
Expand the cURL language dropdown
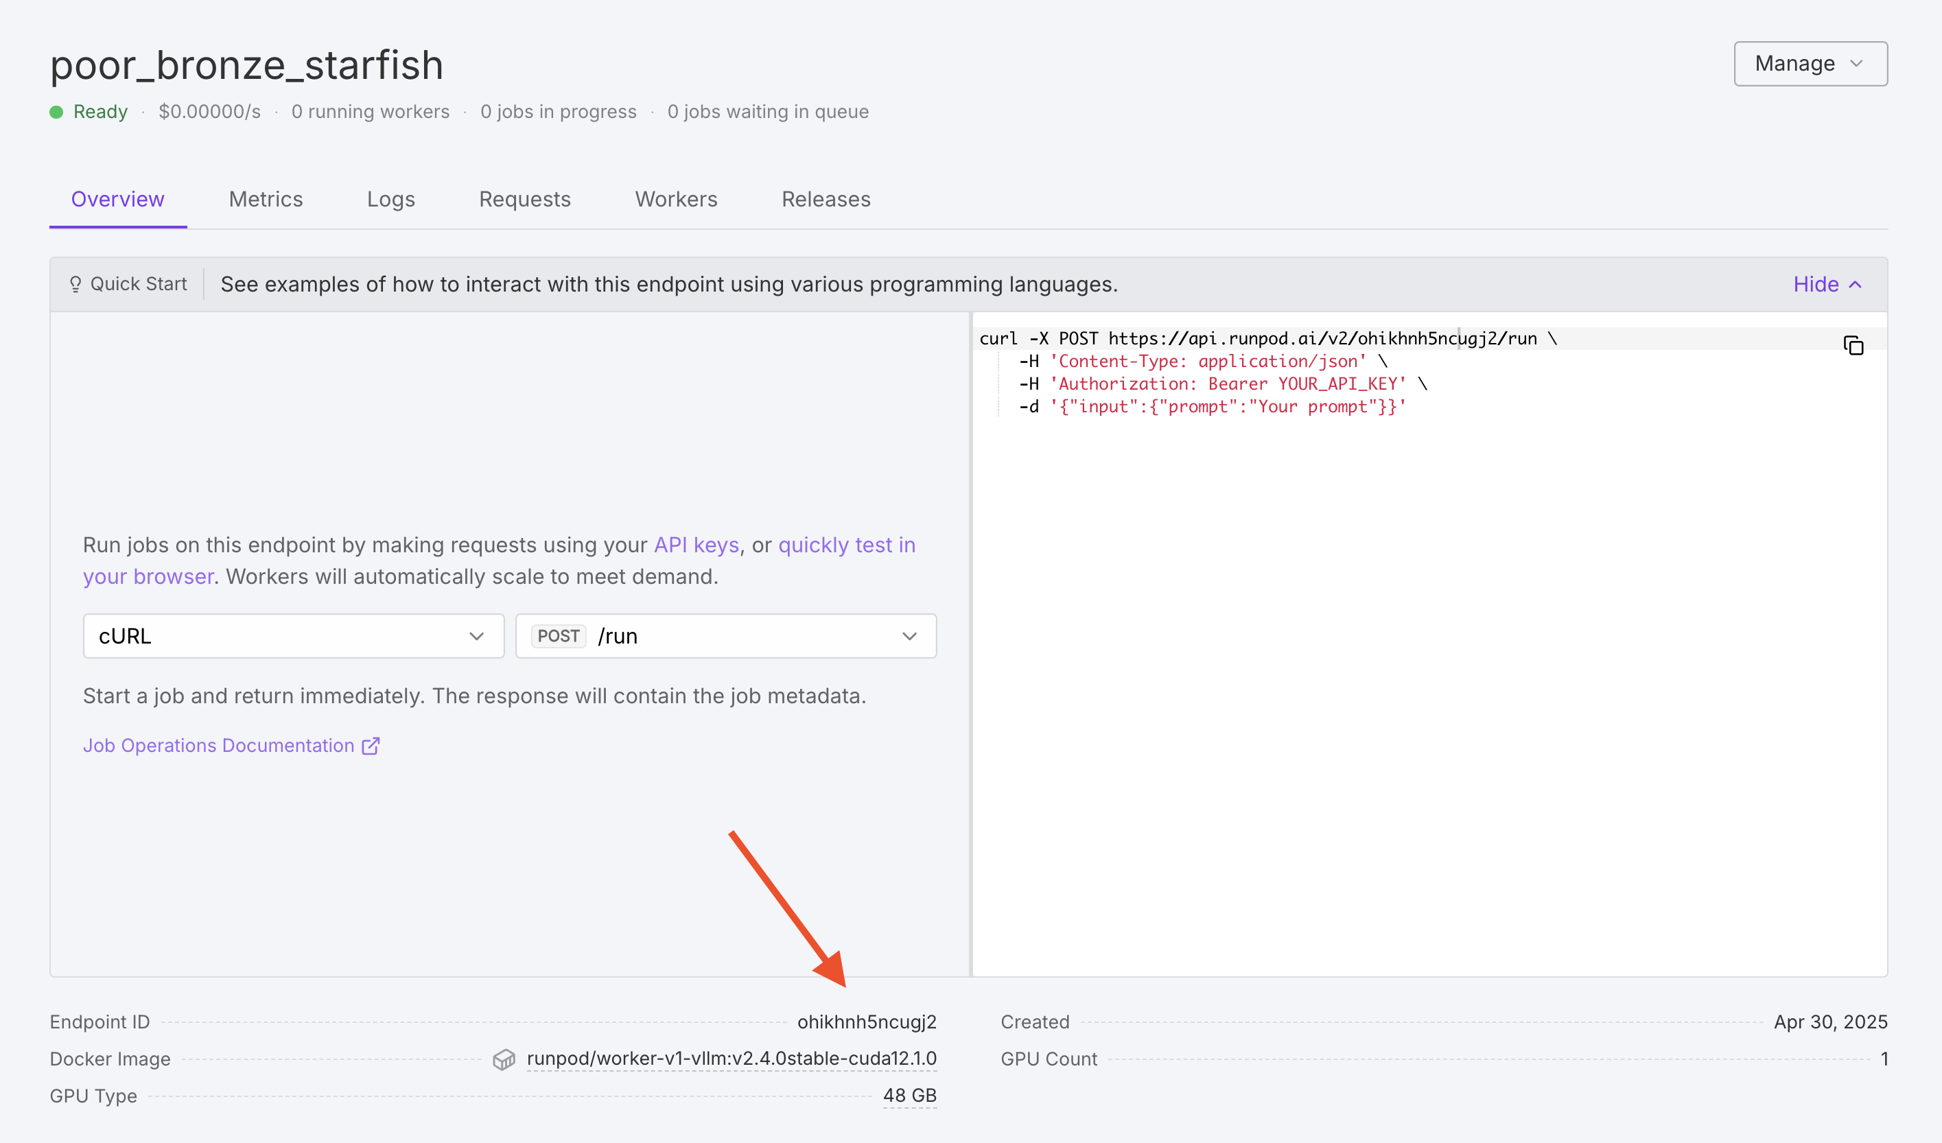point(293,636)
